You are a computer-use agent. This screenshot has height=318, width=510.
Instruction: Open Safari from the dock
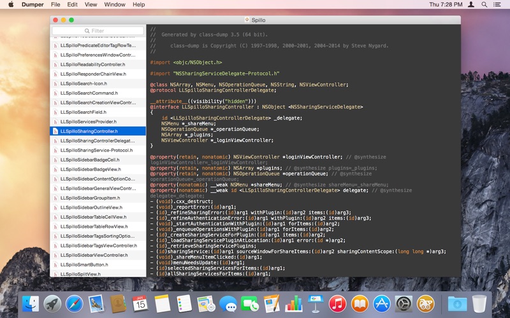[74, 303]
